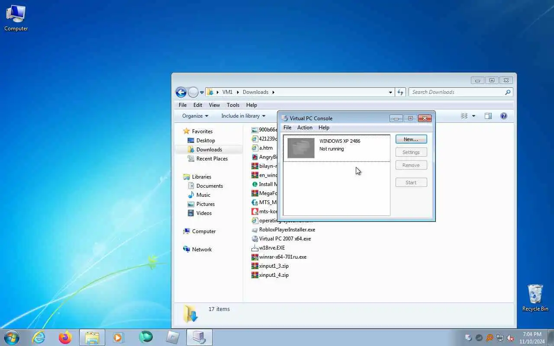Open the Help menu in Virtual PC Console

click(x=324, y=128)
